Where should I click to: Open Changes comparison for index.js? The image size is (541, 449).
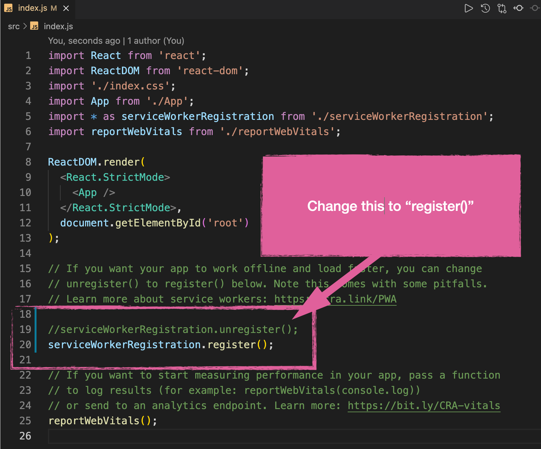(x=502, y=8)
